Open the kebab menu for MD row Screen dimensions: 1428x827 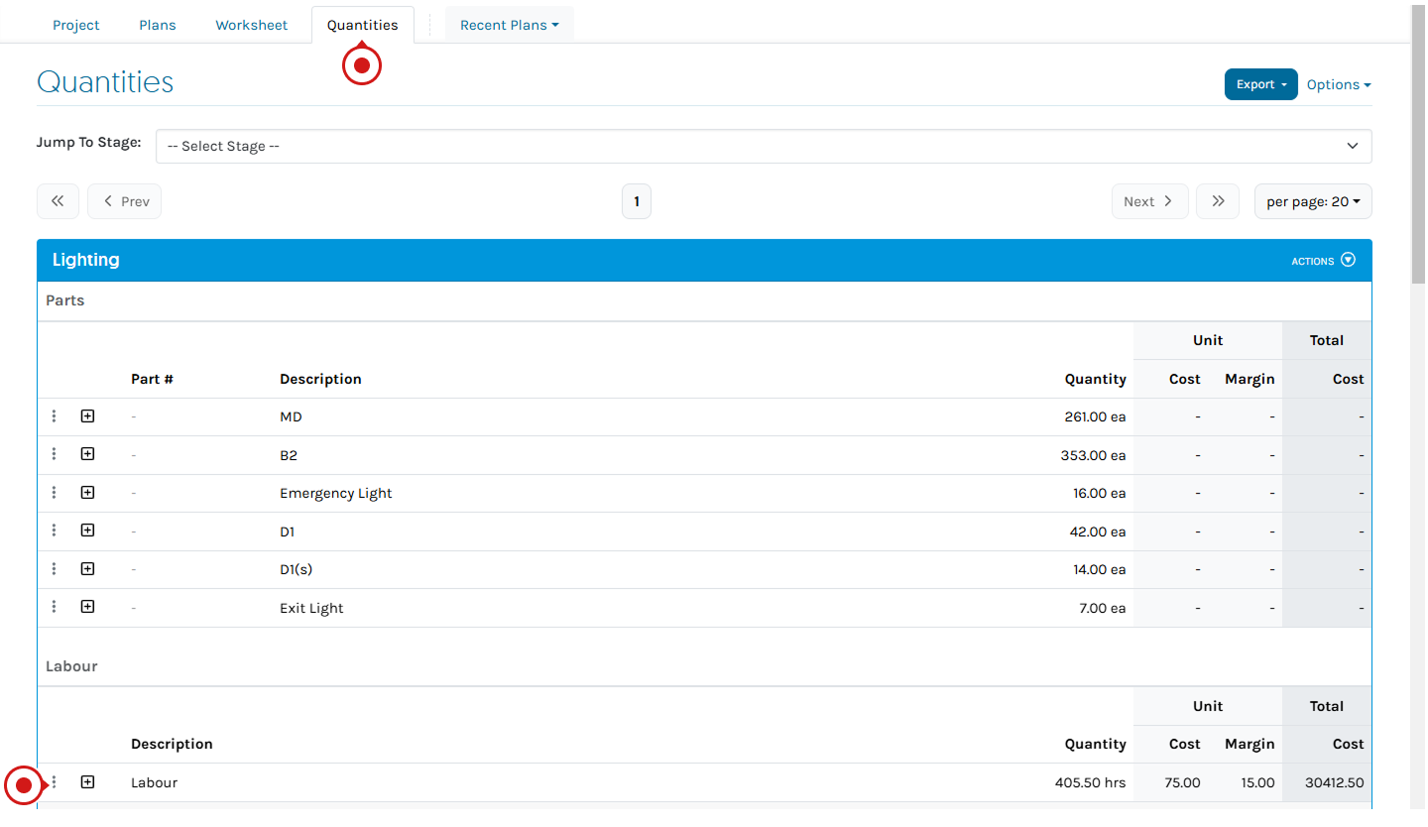coord(54,416)
